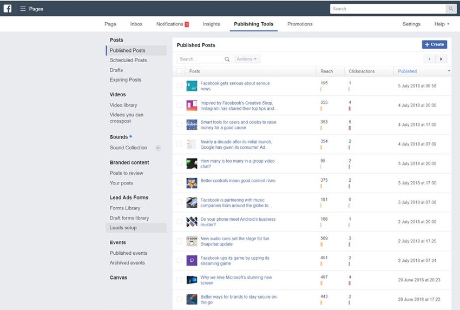Screen dimensions: 460x310
Task: Open thumbnail of 'Inspired by Facebook's Creative Shop' post
Action: click(x=192, y=105)
